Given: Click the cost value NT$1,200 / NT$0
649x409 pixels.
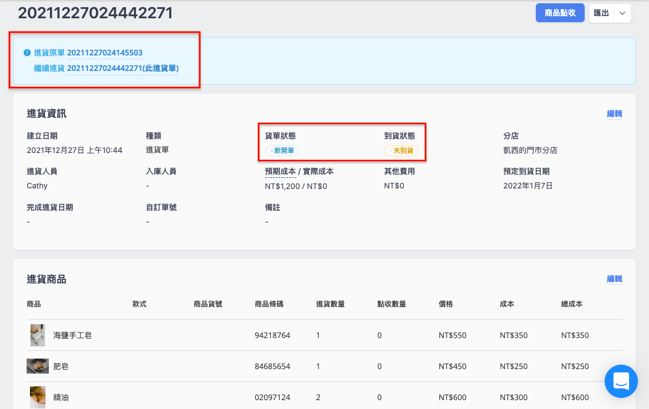Looking at the screenshot, I should (296, 186).
